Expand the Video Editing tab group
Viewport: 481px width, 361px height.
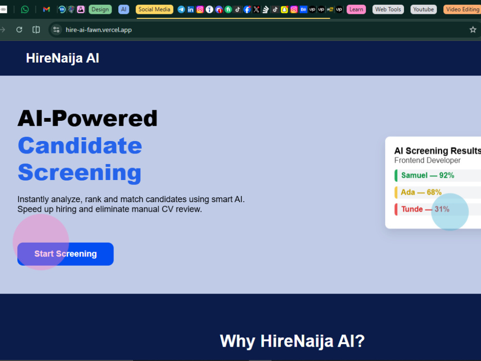coord(462,10)
